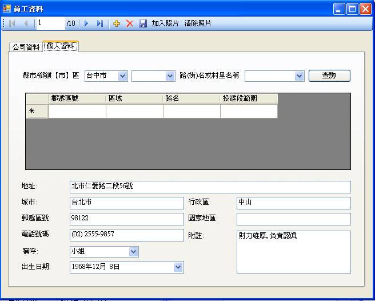The image size is (375, 301).
Task: Expand the district dropdown next to 台中市
Action: (170, 76)
